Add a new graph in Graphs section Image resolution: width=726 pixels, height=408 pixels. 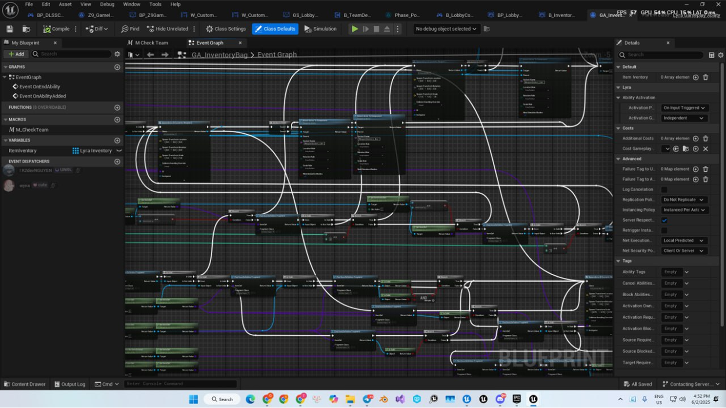click(x=117, y=67)
